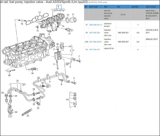Click callout 23 at diagram bottom
160x136 pixels.
pyautogui.click(x=28, y=116)
